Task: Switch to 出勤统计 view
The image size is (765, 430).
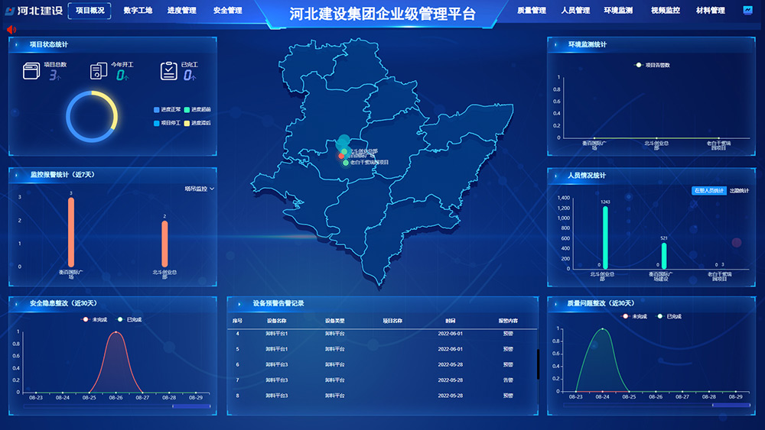Action: pos(739,190)
